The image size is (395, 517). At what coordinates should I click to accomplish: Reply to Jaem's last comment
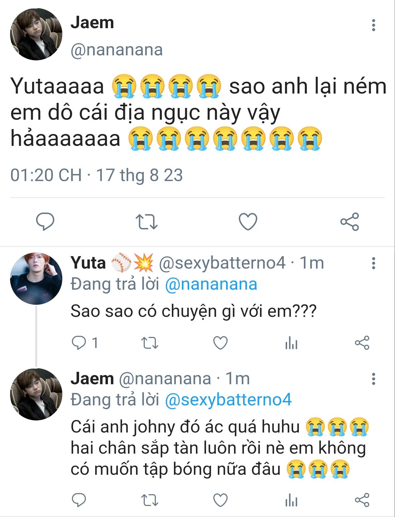(x=79, y=500)
